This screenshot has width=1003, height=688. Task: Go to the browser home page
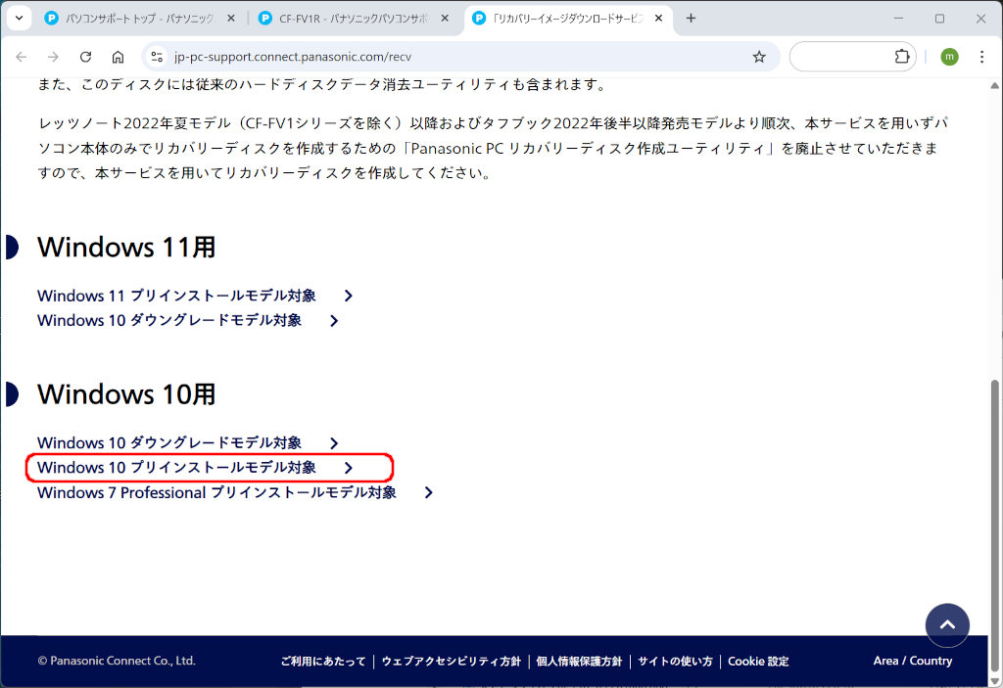point(118,57)
